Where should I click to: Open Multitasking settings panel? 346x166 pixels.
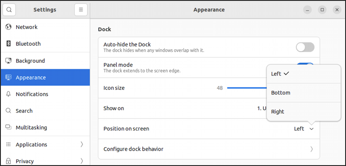pyautogui.click(x=45, y=128)
